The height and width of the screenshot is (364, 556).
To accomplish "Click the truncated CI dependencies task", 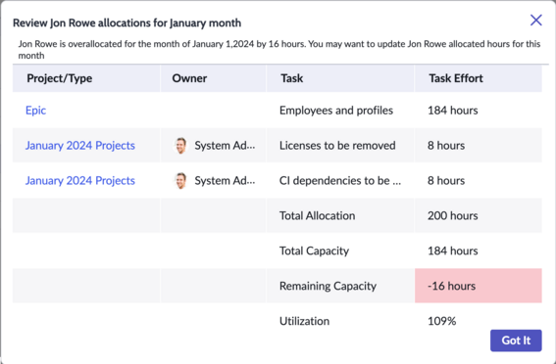I will coord(340,180).
